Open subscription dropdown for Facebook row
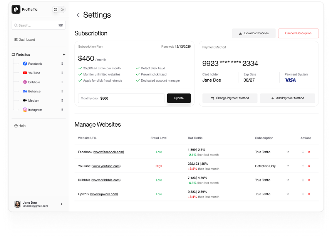The height and width of the screenshot is (241, 332). (288, 152)
